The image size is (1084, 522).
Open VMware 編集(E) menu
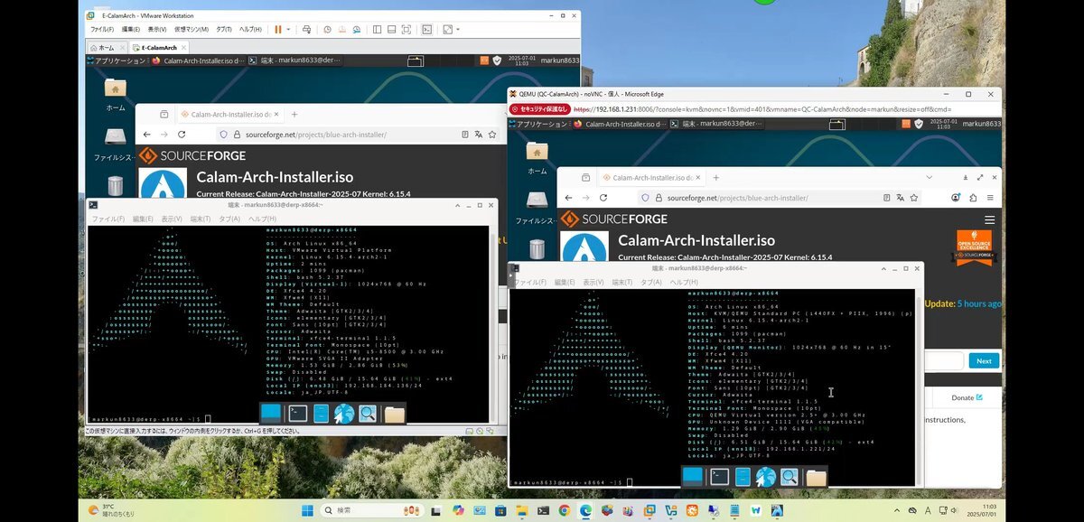click(130, 30)
